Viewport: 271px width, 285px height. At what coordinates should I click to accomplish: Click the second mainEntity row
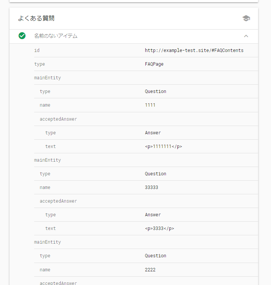pyautogui.click(x=146, y=160)
